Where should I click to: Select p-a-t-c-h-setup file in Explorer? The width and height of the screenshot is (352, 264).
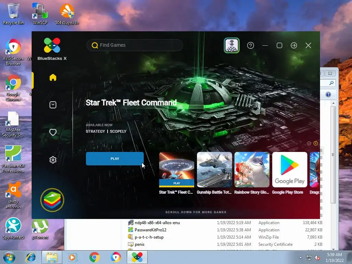pyautogui.click(x=149, y=237)
